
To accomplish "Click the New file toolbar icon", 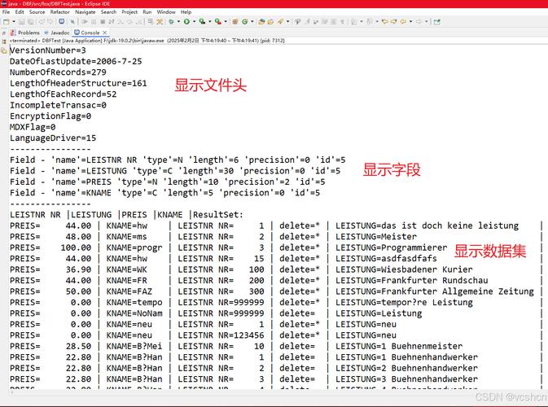I will 6,21.
